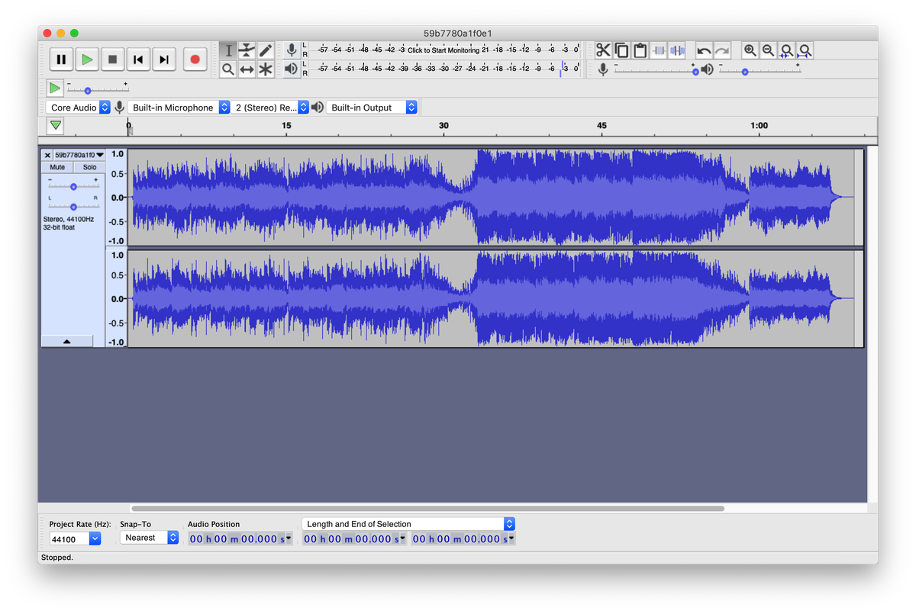Viewport: 916px width, 614px height.
Task: Open the playback meter speaker menu
Action: pyautogui.click(x=292, y=69)
